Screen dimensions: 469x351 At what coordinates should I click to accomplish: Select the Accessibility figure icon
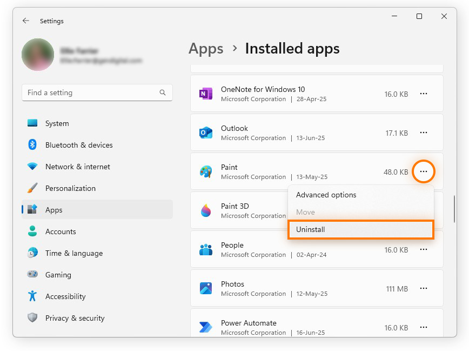[x=32, y=296]
